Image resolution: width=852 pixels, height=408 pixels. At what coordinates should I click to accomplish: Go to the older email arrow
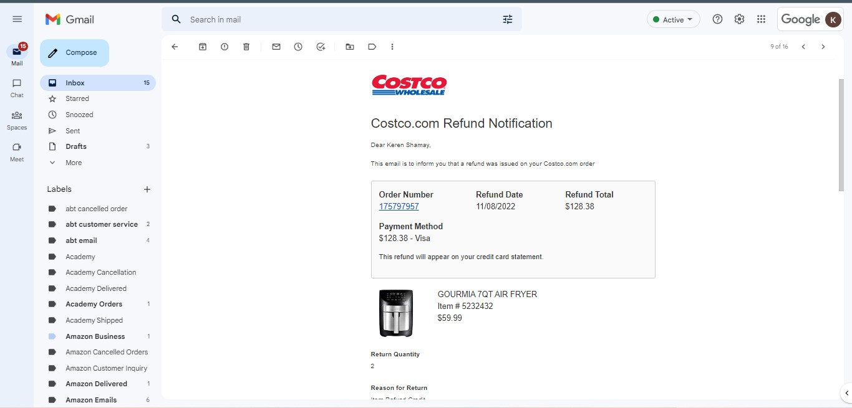tap(823, 47)
